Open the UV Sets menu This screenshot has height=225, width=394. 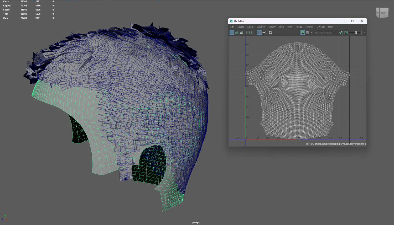click(321, 27)
